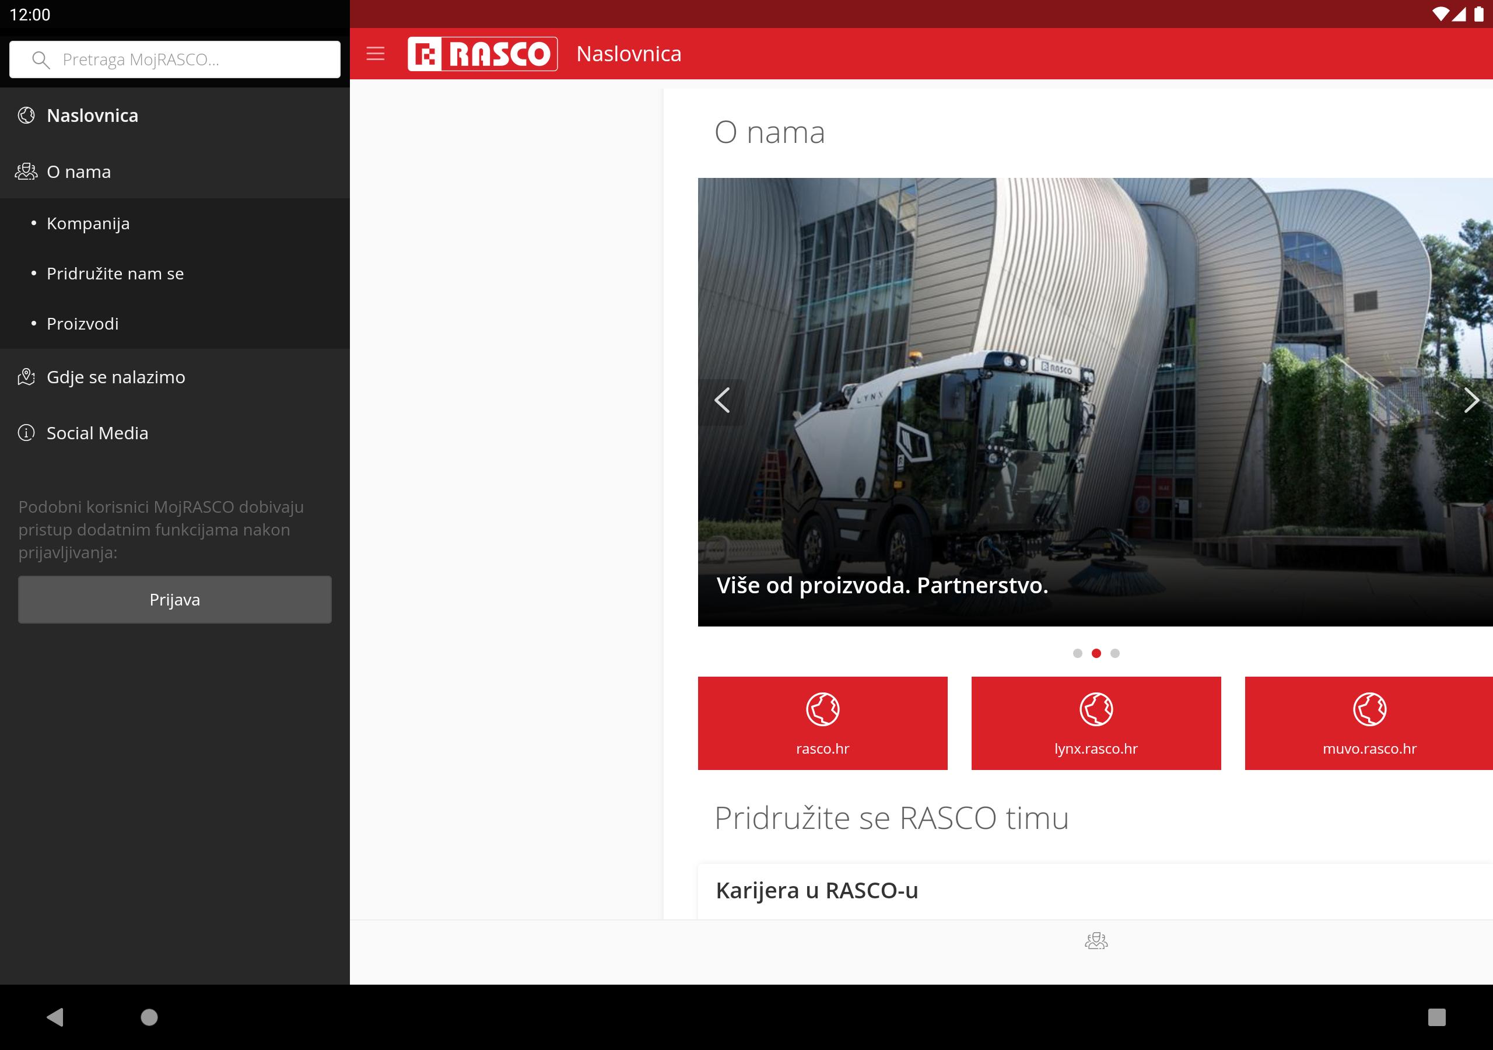Open Gdje se nalazimo section
The image size is (1493, 1050).
(x=175, y=377)
